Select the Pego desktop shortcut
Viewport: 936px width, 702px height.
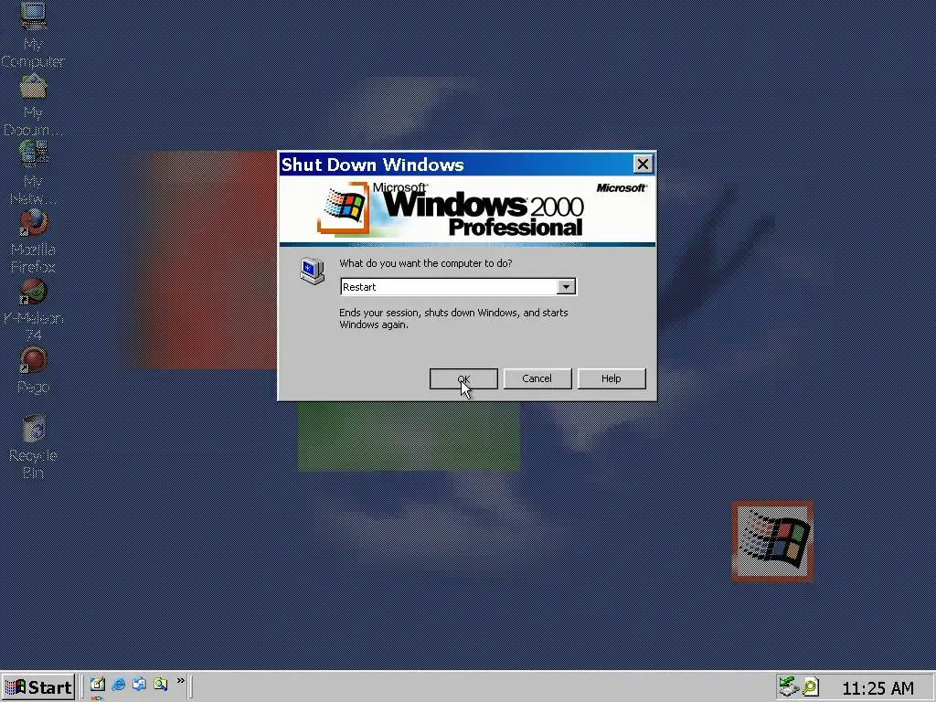pos(33,371)
